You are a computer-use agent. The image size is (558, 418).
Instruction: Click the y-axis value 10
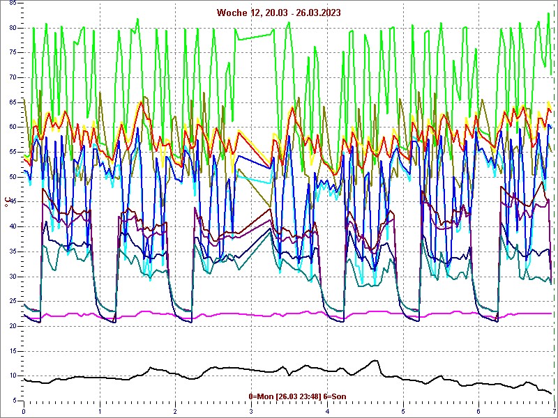pyautogui.click(x=13, y=376)
